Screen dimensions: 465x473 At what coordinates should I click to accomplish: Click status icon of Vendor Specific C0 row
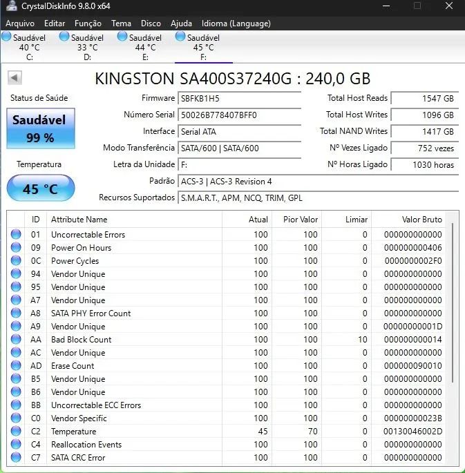pyautogui.click(x=16, y=418)
